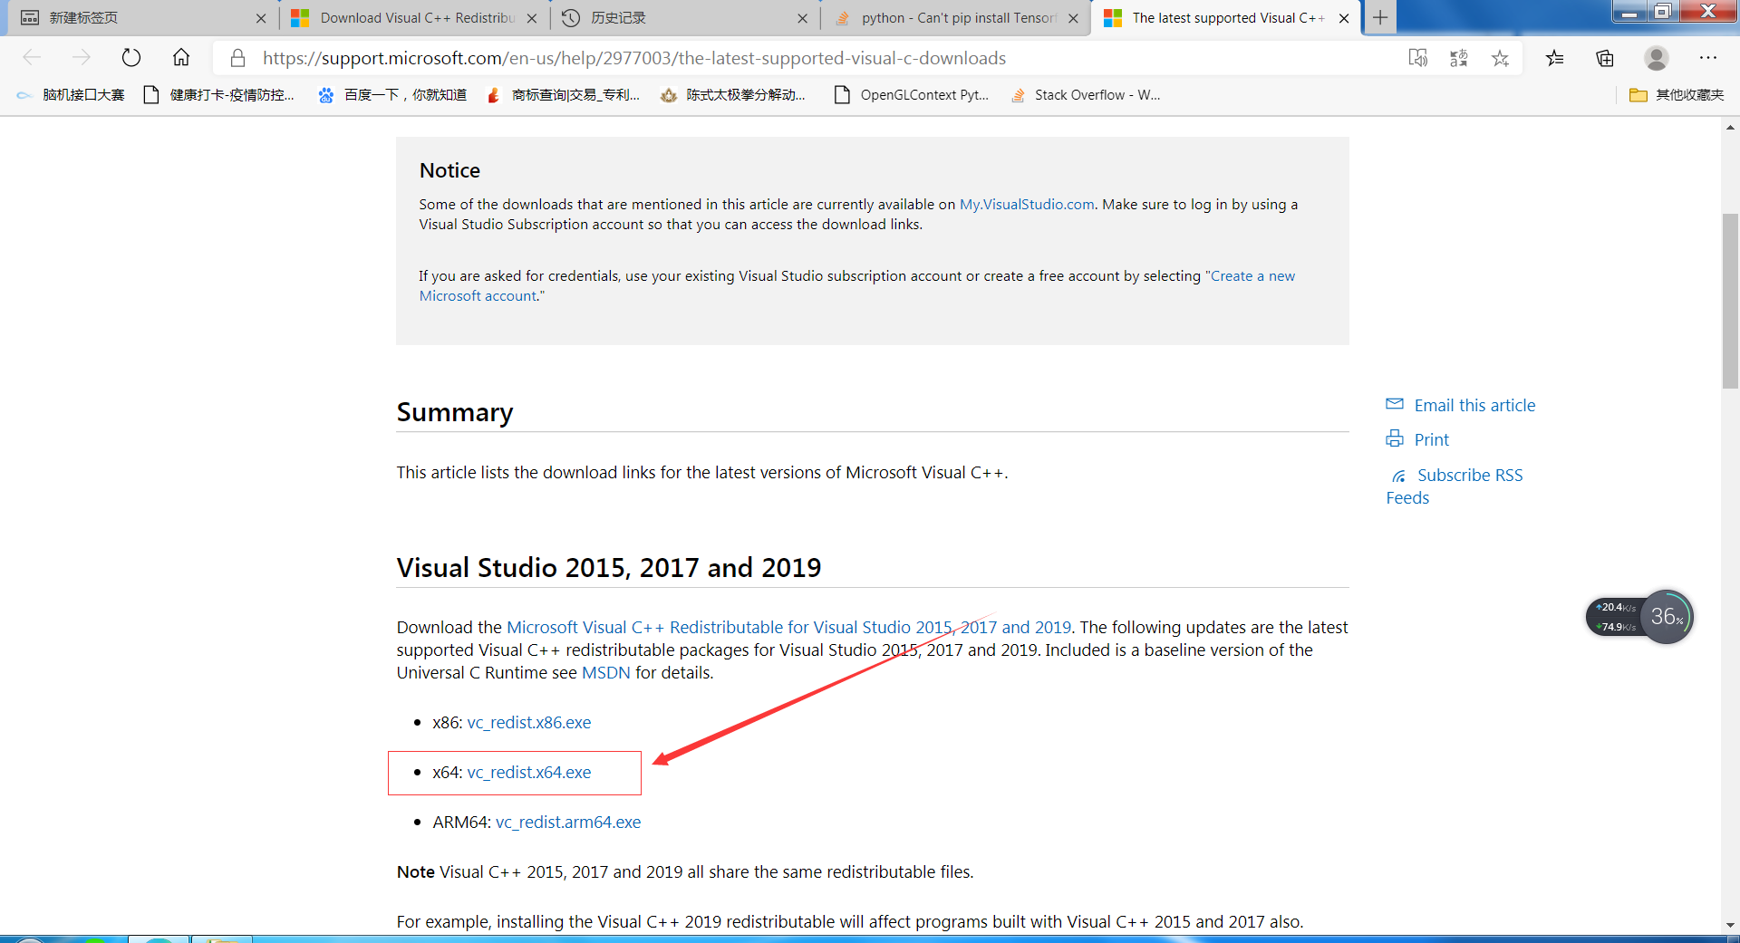The width and height of the screenshot is (1740, 943).
Task: Click the Notice heading text
Action: coord(449,170)
